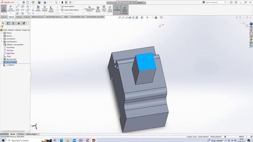Switch to the Markup tab
253x142 pixels.
(x=19, y=17)
